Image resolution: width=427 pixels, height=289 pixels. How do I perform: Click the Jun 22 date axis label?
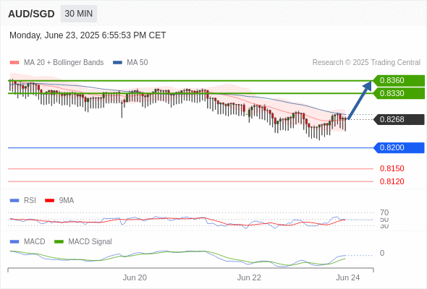249,277
